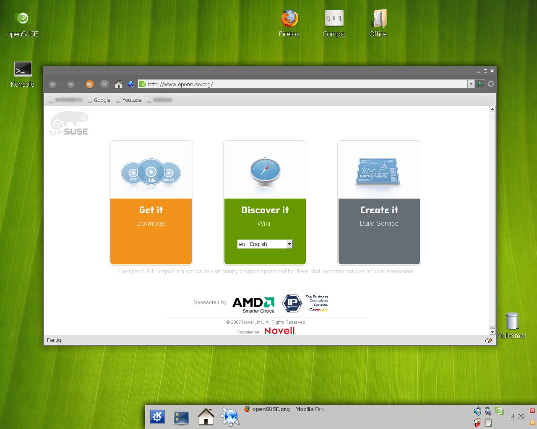Click the 'Create it' Build Service panel

(x=379, y=231)
